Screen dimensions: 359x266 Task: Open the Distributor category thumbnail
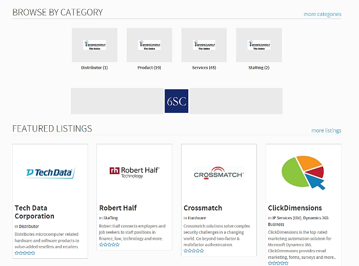click(94, 45)
